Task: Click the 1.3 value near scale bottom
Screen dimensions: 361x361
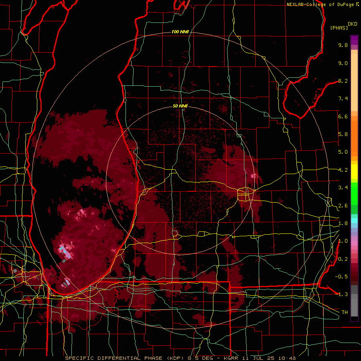Action: [x=343, y=294]
